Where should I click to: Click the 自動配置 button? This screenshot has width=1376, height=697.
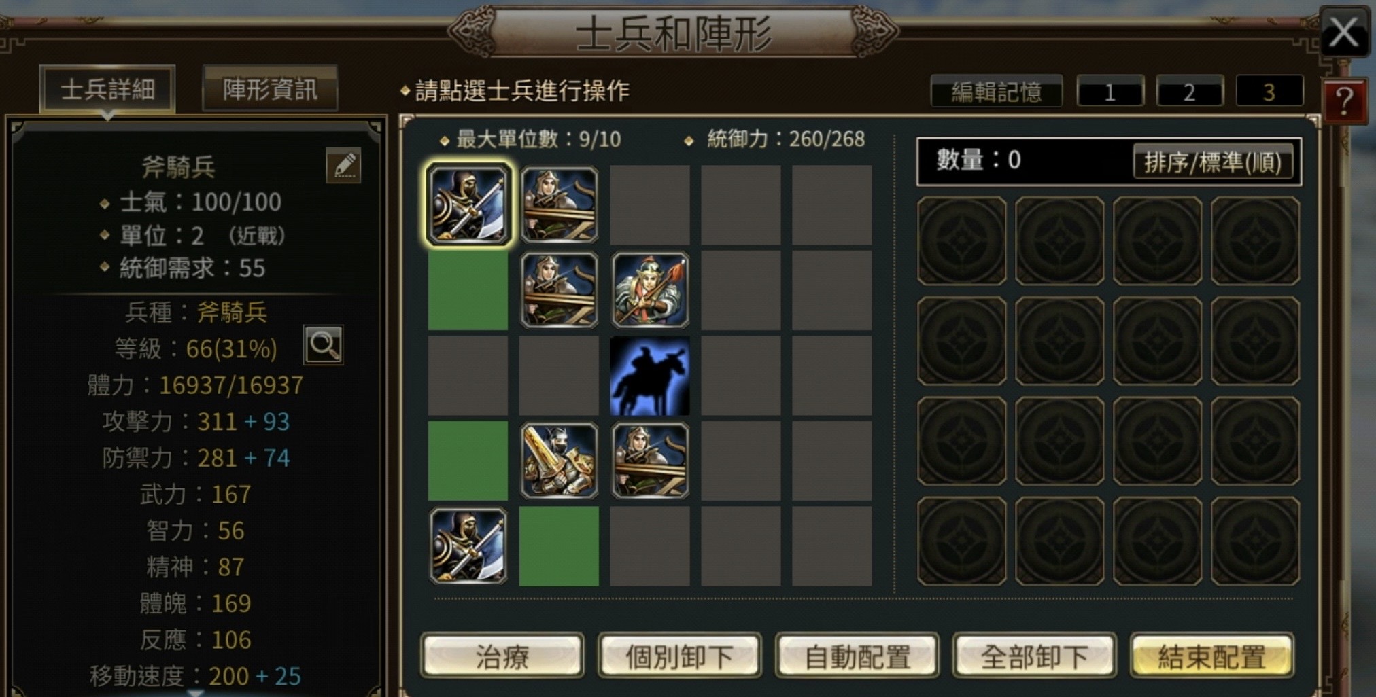click(857, 656)
